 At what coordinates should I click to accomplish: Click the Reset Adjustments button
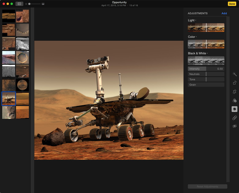[207, 186]
